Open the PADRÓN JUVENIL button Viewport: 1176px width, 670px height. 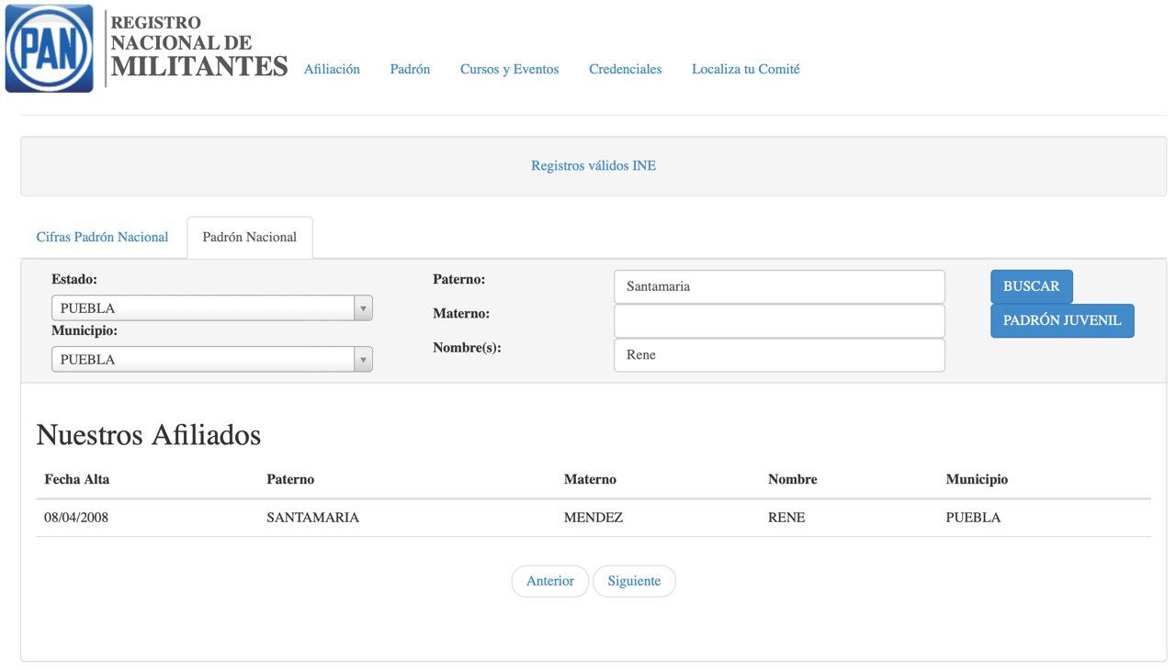click(x=1062, y=321)
